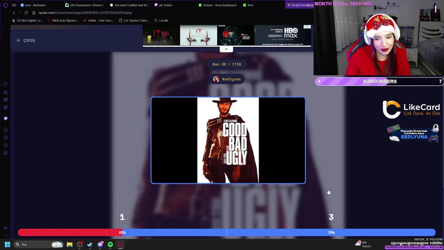Image resolution: width=444 pixels, height=250 pixels.
Task: Click the Opera GX taskbar icon
Action: click(120, 244)
